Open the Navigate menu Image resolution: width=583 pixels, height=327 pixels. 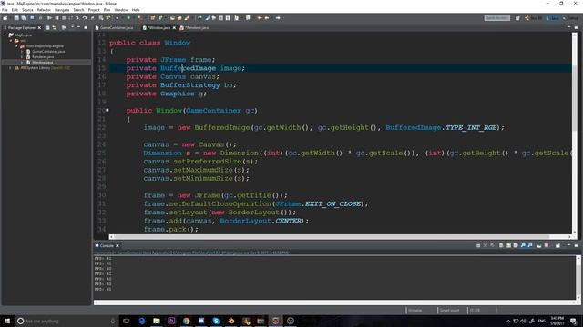[x=62, y=10]
